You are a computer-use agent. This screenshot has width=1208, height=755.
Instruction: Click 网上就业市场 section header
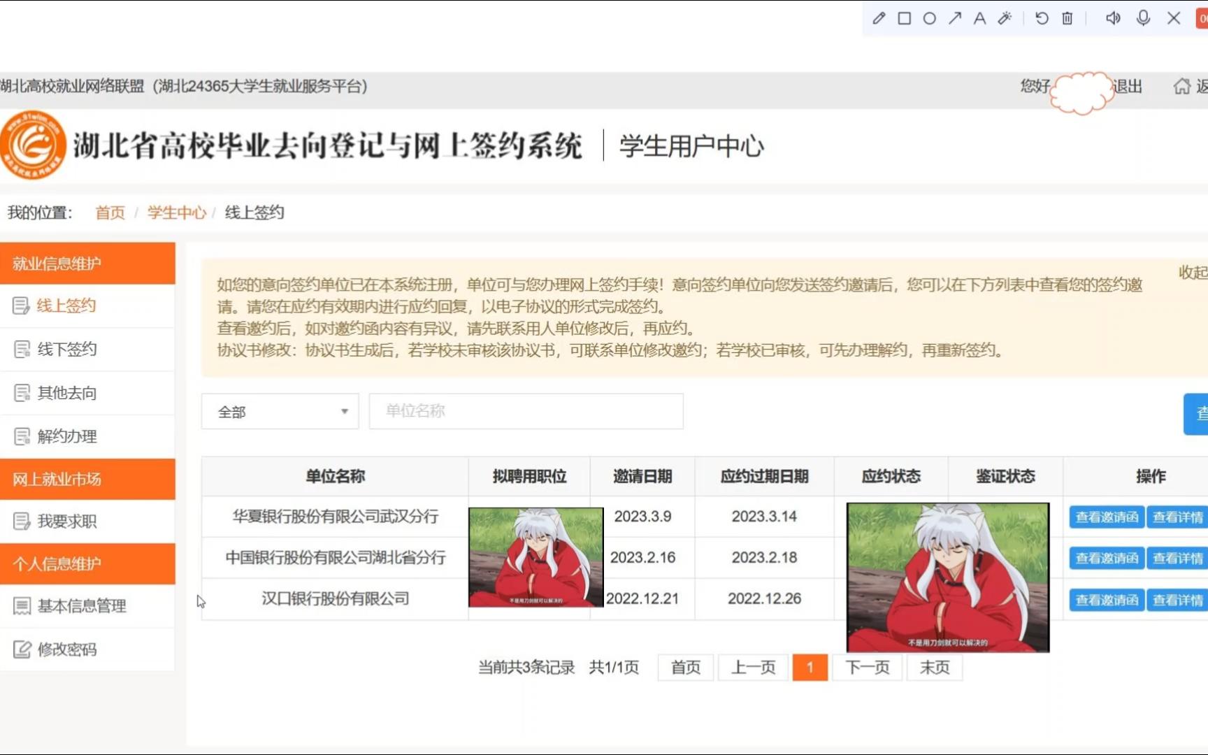click(87, 479)
